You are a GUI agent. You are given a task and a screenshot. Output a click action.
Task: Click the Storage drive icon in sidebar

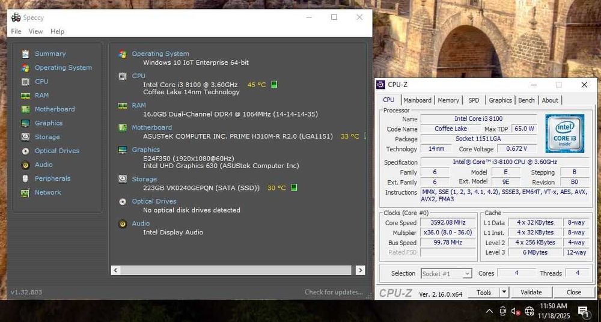click(x=25, y=137)
